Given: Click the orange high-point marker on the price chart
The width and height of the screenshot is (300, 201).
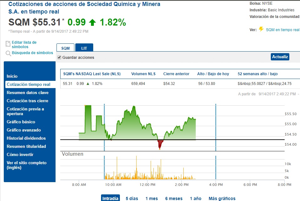Looking at the screenshot, I should click(85, 105).
